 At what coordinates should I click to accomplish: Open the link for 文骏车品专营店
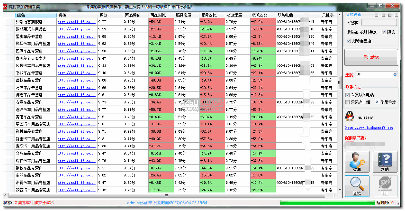coord(76,153)
